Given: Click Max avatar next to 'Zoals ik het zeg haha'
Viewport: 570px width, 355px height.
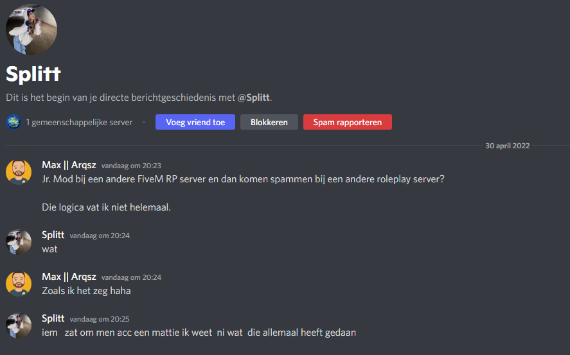Looking at the screenshot, I should [19, 284].
